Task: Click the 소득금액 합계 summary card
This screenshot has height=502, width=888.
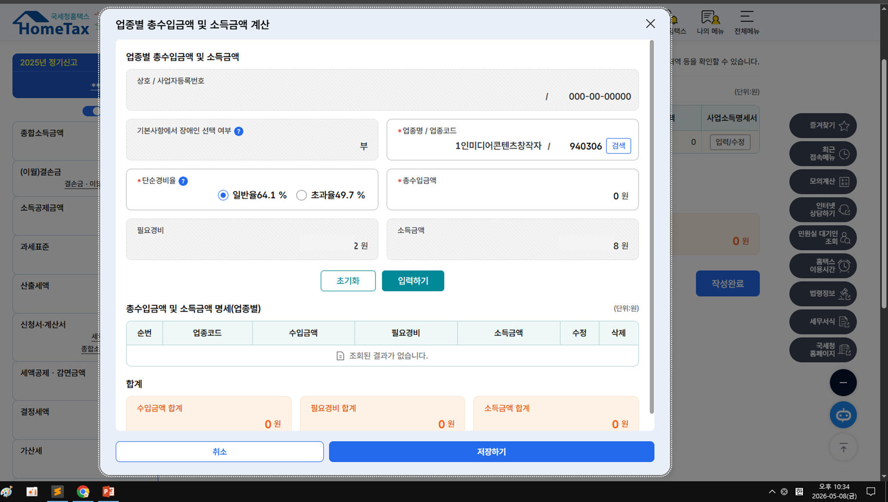Action: [556, 414]
